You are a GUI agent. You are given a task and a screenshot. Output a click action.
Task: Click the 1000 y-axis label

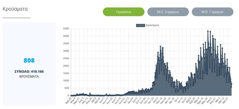point(66,81)
